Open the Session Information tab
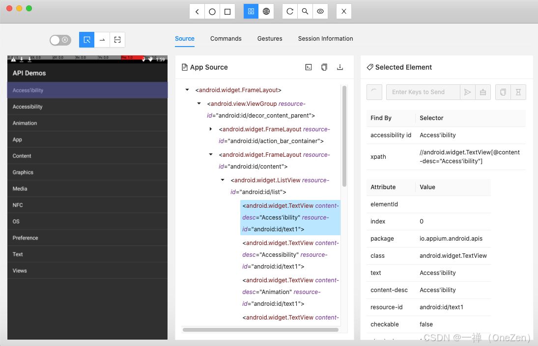The width and height of the screenshot is (538, 346). click(325, 39)
